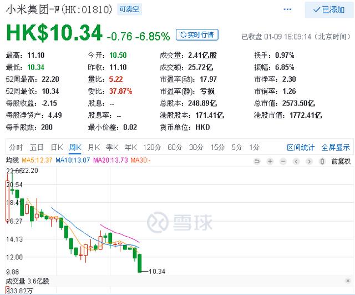This screenshot has height=295, width=355.
Task: Click the 量比 5.22 value
Action: (116, 79)
